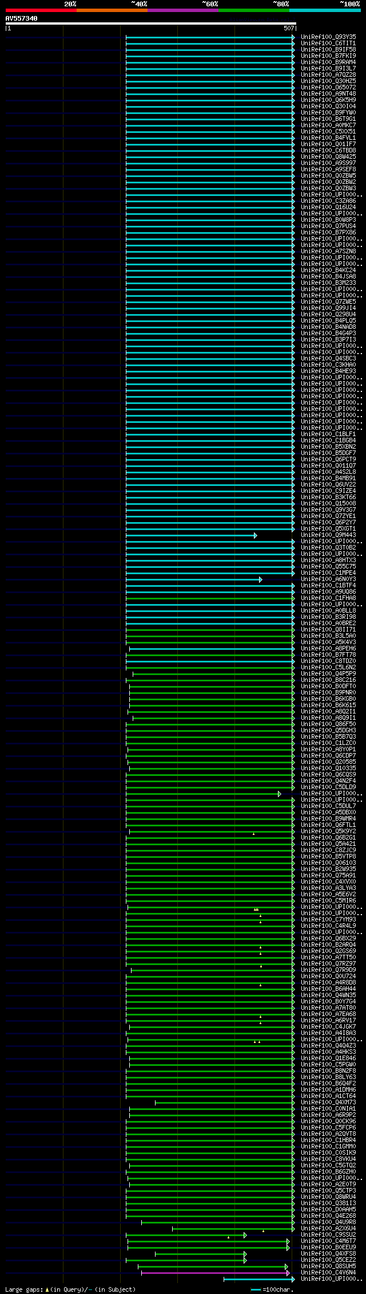Image resolution: width=366 pixels, height=1294 pixels.
Task: Open the UniRef100_B7FKI9 hit label
Action: [x=328, y=56]
